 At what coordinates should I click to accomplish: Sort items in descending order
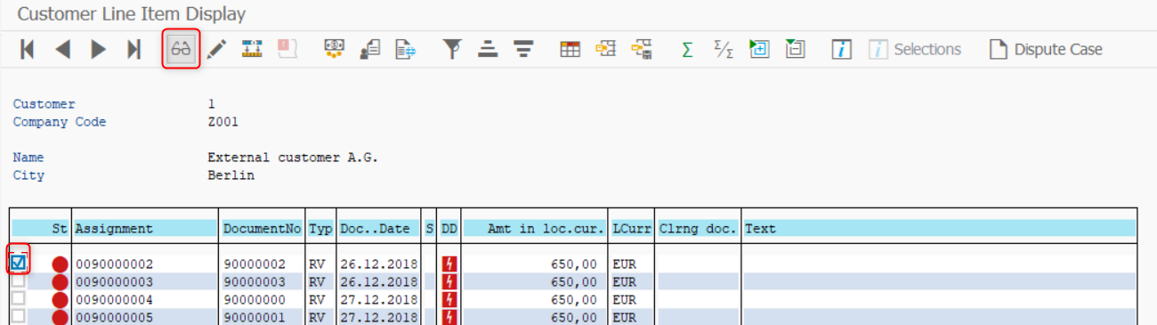[523, 49]
